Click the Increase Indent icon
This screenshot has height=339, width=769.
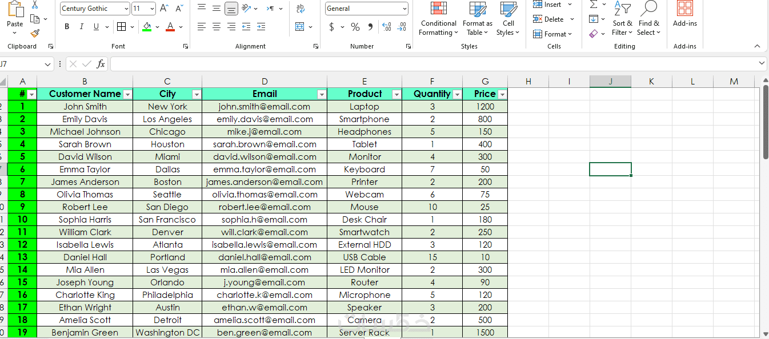pyautogui.click(x=261, y=27)
